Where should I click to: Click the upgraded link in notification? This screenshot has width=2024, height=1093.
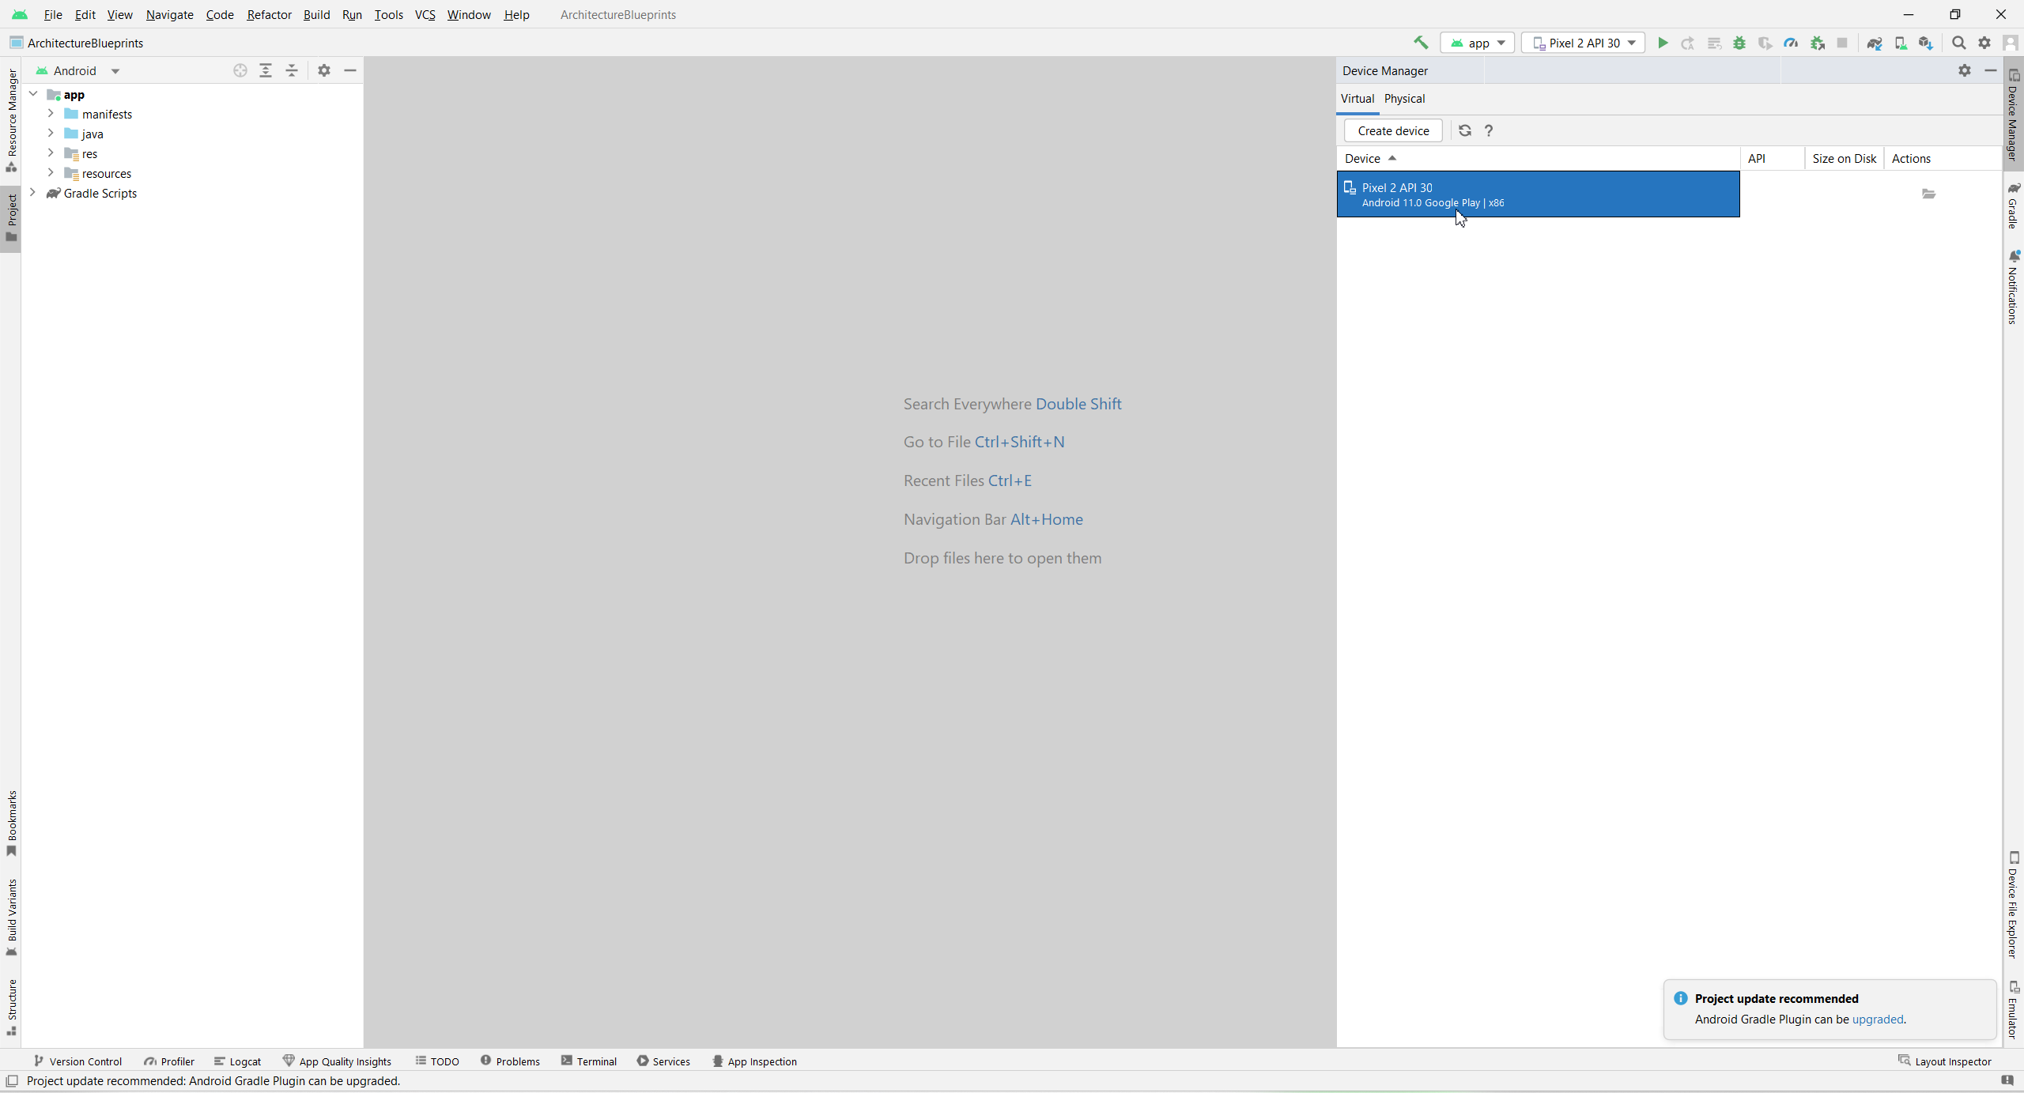click(1878, 1019)
